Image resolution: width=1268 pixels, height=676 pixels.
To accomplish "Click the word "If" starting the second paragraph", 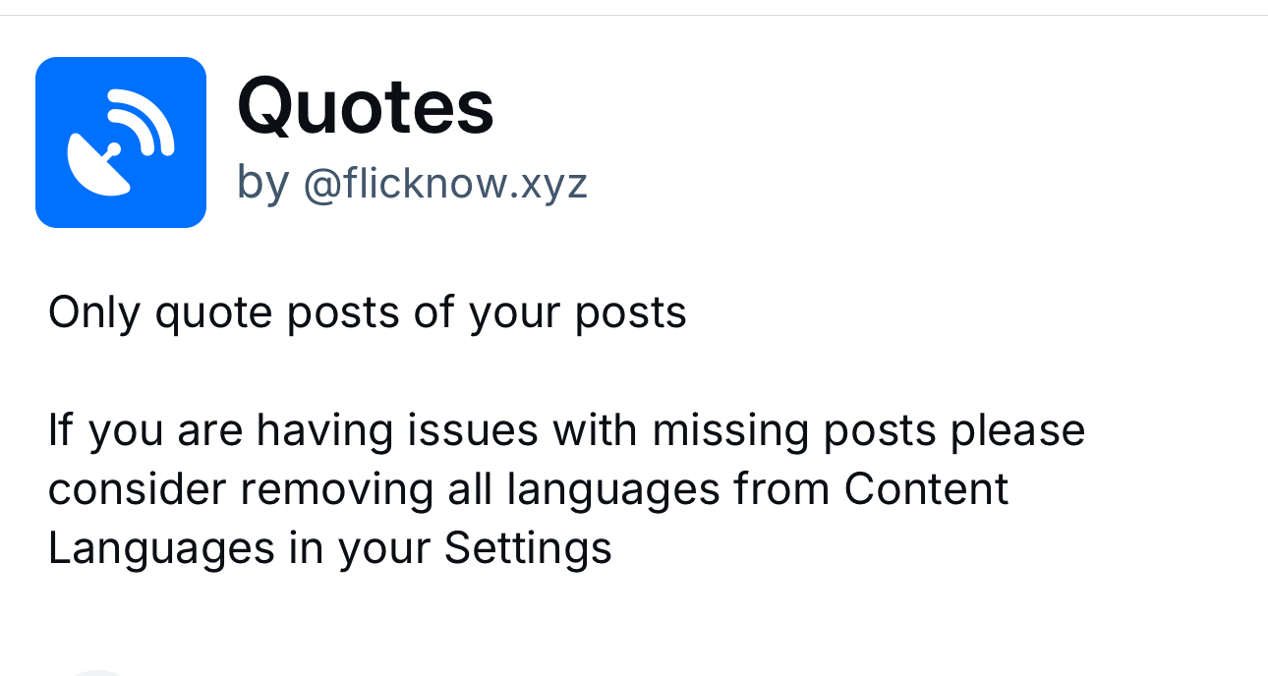I will (x=59, y=430).
